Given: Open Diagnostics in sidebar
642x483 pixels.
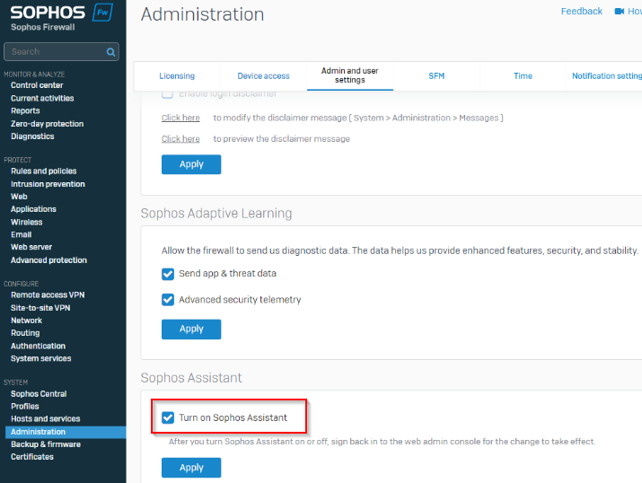Looking at the screenshot, I should pos(32,136).
